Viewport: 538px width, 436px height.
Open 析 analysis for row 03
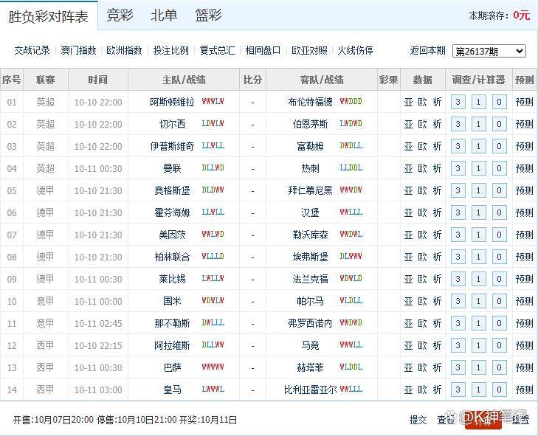pyautogui.click(x=437, y=146)
